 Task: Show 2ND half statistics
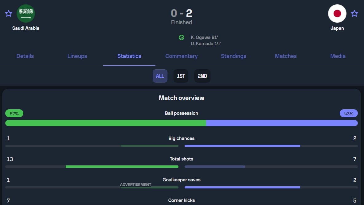[202, 76]
